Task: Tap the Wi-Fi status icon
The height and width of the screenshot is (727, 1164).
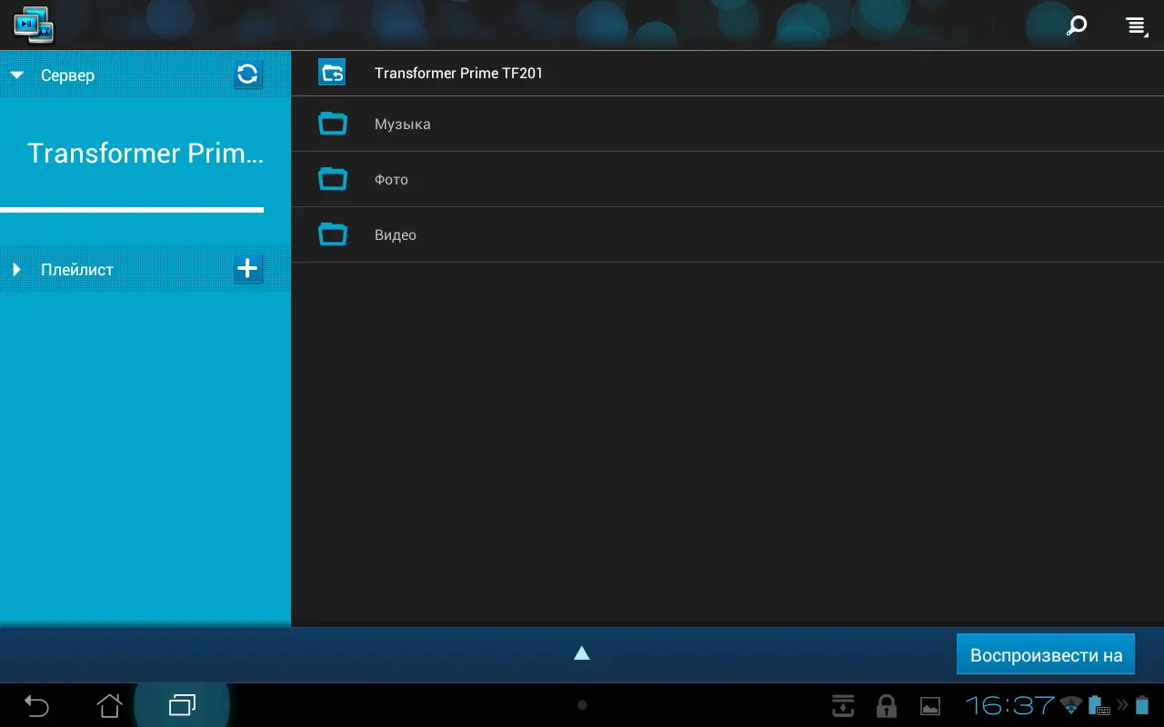Action: [x=1071, y=704]
